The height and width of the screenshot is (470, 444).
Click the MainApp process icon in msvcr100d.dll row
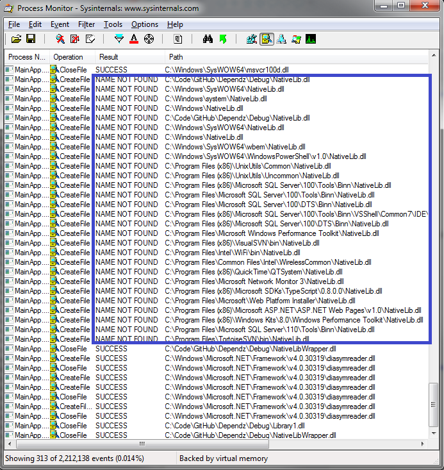coord(9,70)
